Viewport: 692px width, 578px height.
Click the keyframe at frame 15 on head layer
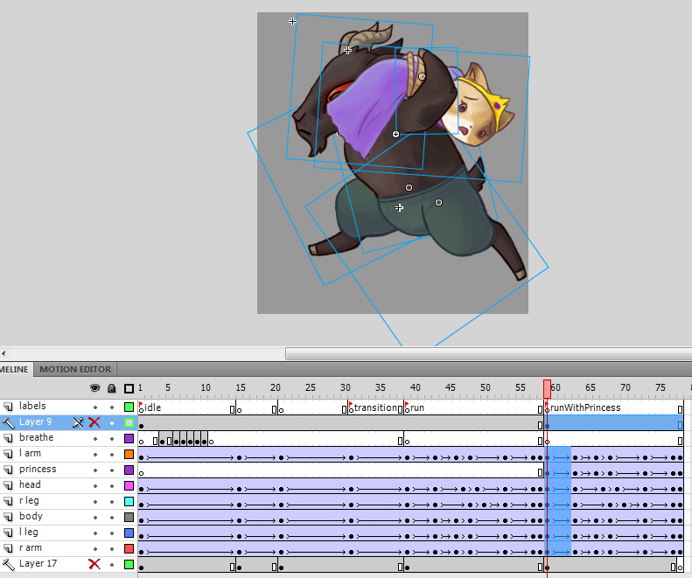tap(239, 490)
